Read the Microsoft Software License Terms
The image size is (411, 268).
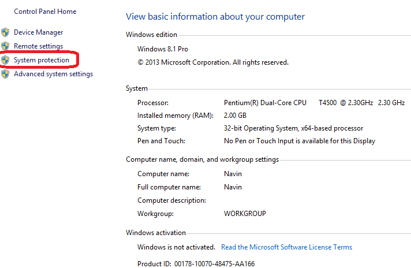(286, 247)
